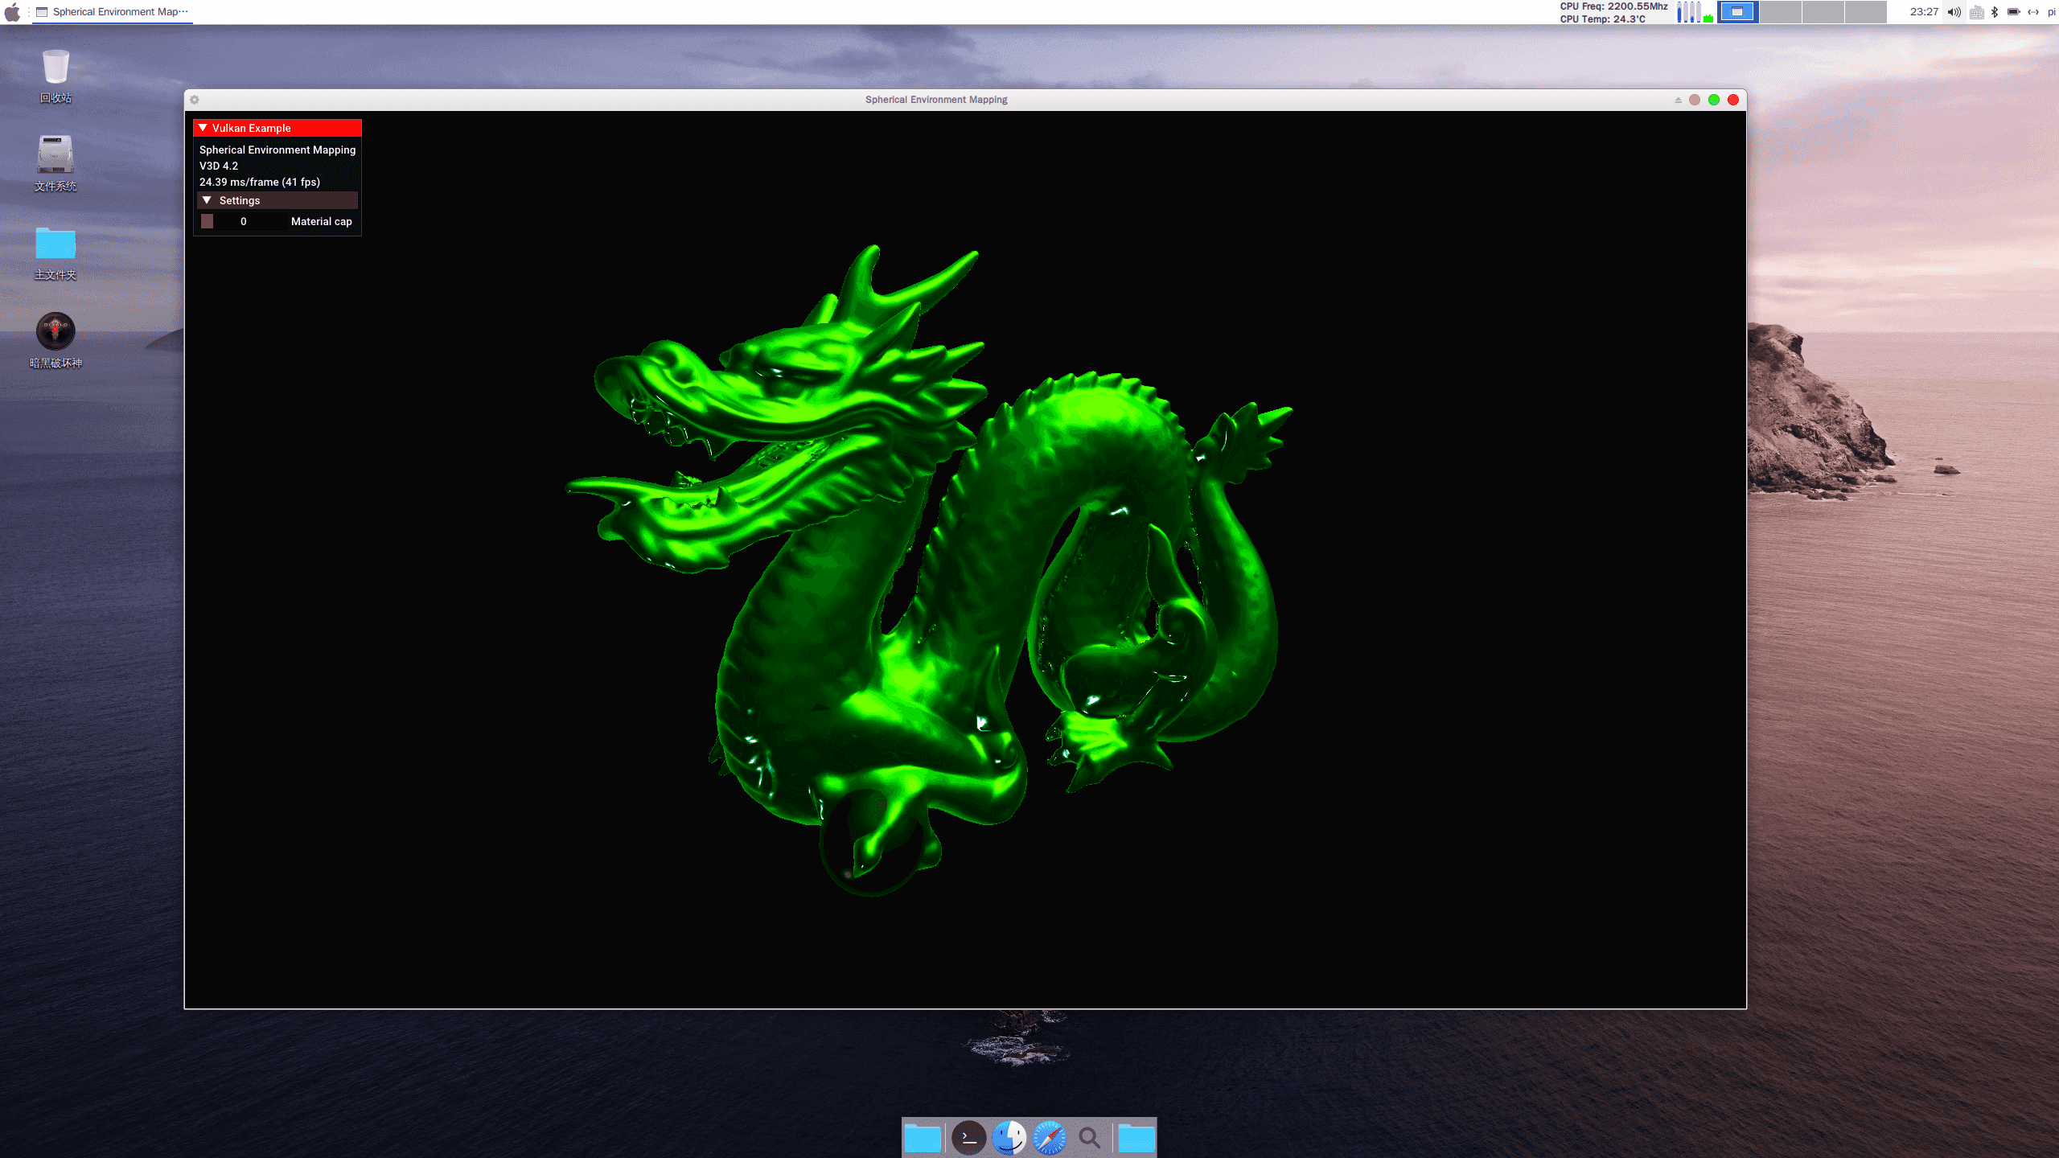Click the volume speaker tray icon

point(1954,11)
